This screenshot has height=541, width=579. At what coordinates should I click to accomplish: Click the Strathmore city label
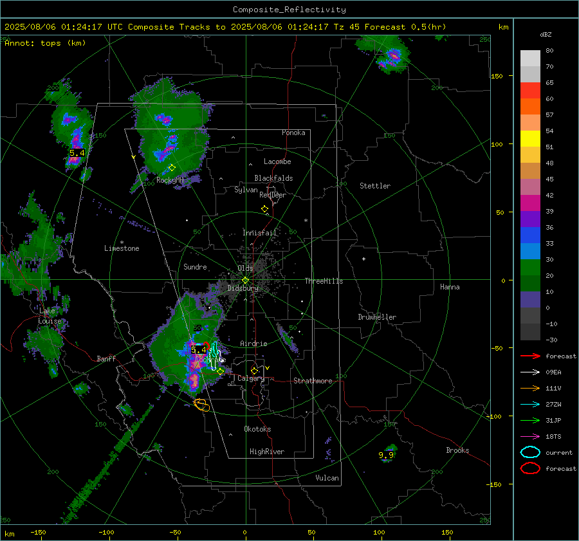click(313, 381)
